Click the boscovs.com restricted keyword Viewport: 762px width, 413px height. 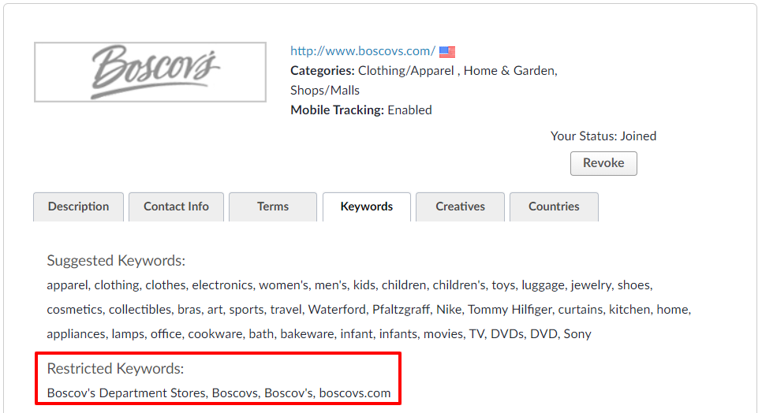(x=355, y=393)
